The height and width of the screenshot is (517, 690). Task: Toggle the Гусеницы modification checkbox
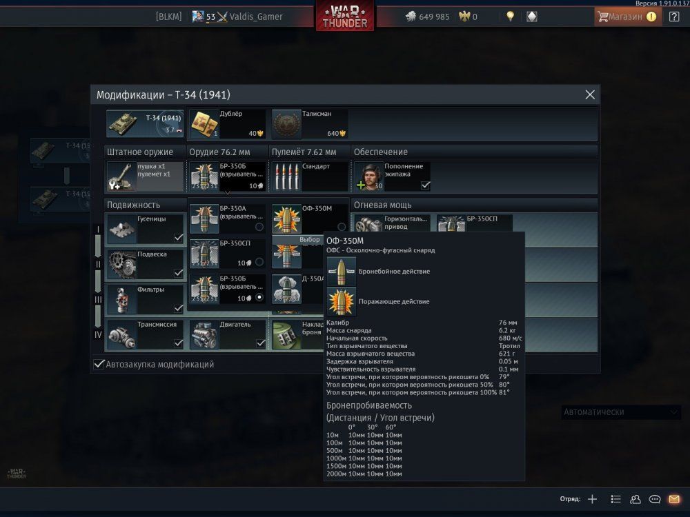point(178,237)
